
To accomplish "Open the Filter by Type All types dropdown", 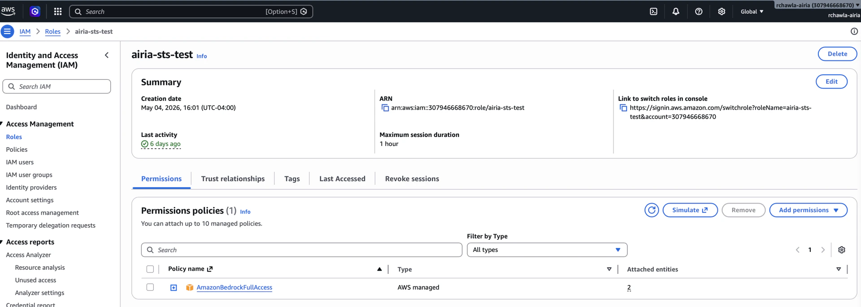I will click(x=547, y=250).
